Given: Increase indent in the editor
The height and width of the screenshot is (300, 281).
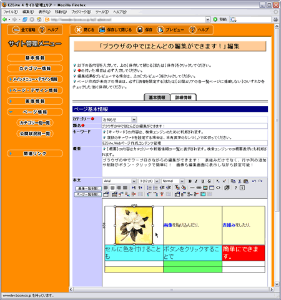Looking at the screenshot, I should click(169, 188).
